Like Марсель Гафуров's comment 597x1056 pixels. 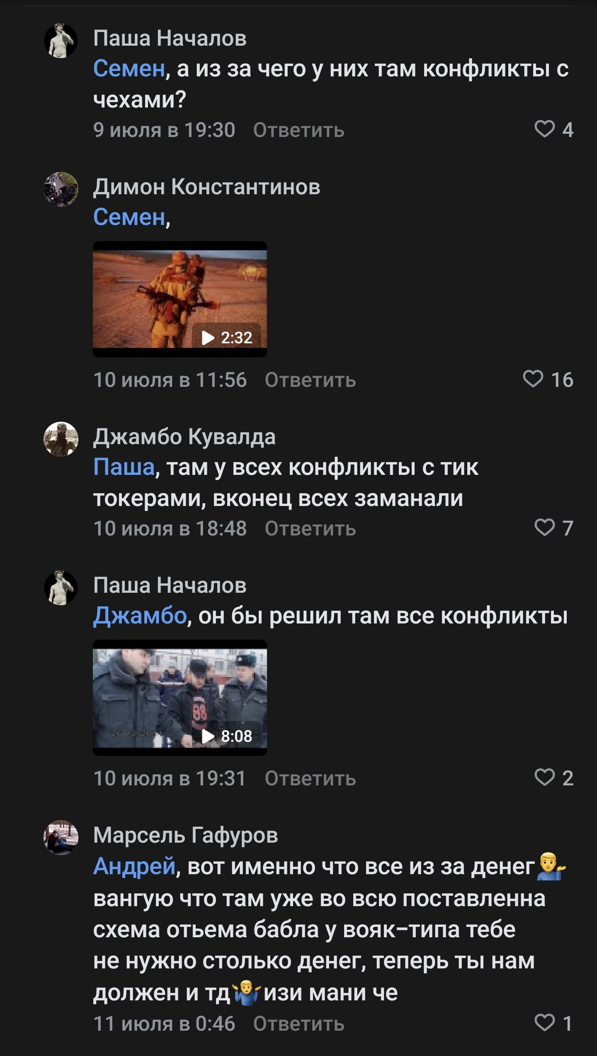pos(544,1023)
